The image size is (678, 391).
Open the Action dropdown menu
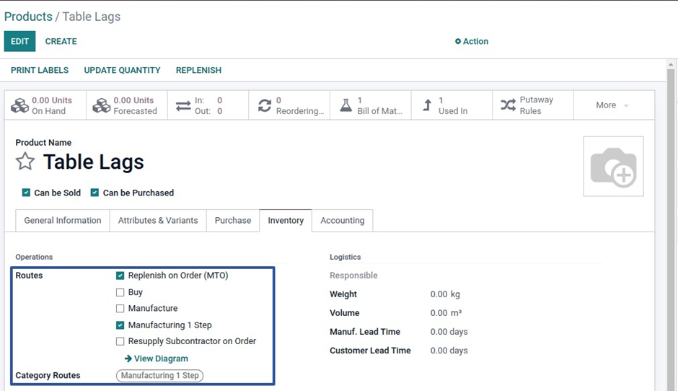click(472, 41)
